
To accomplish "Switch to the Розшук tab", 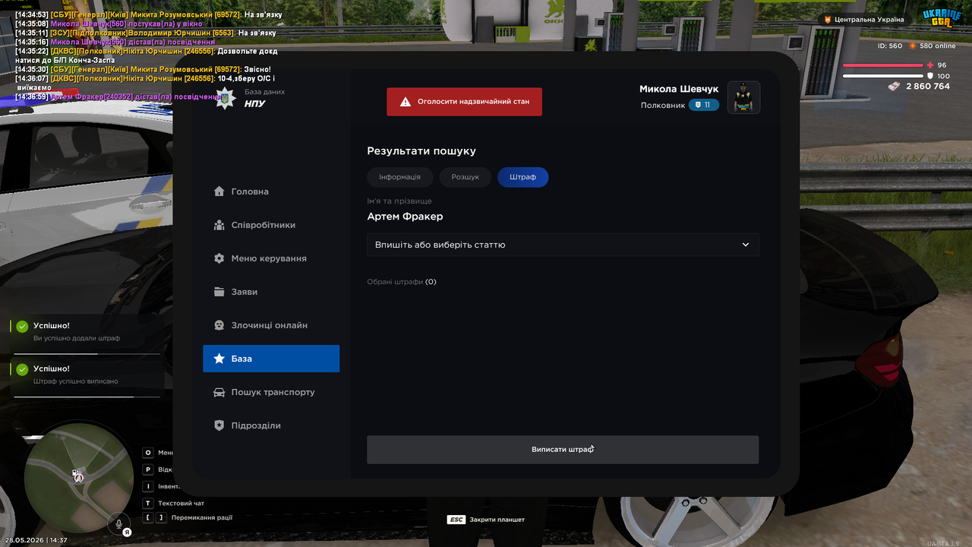I will click(x=465, y=177).
